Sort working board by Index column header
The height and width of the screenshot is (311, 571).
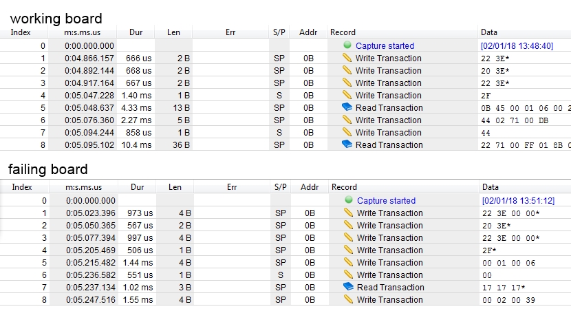[x=21, y=32]
